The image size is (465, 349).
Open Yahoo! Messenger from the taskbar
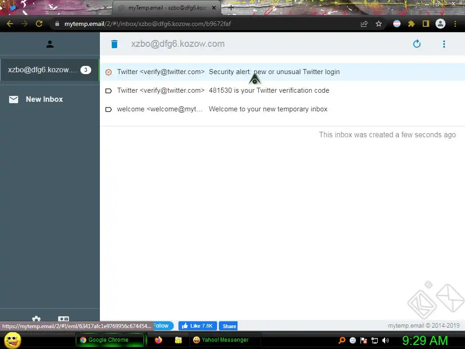pyautogui.click(x=225, y=340)
